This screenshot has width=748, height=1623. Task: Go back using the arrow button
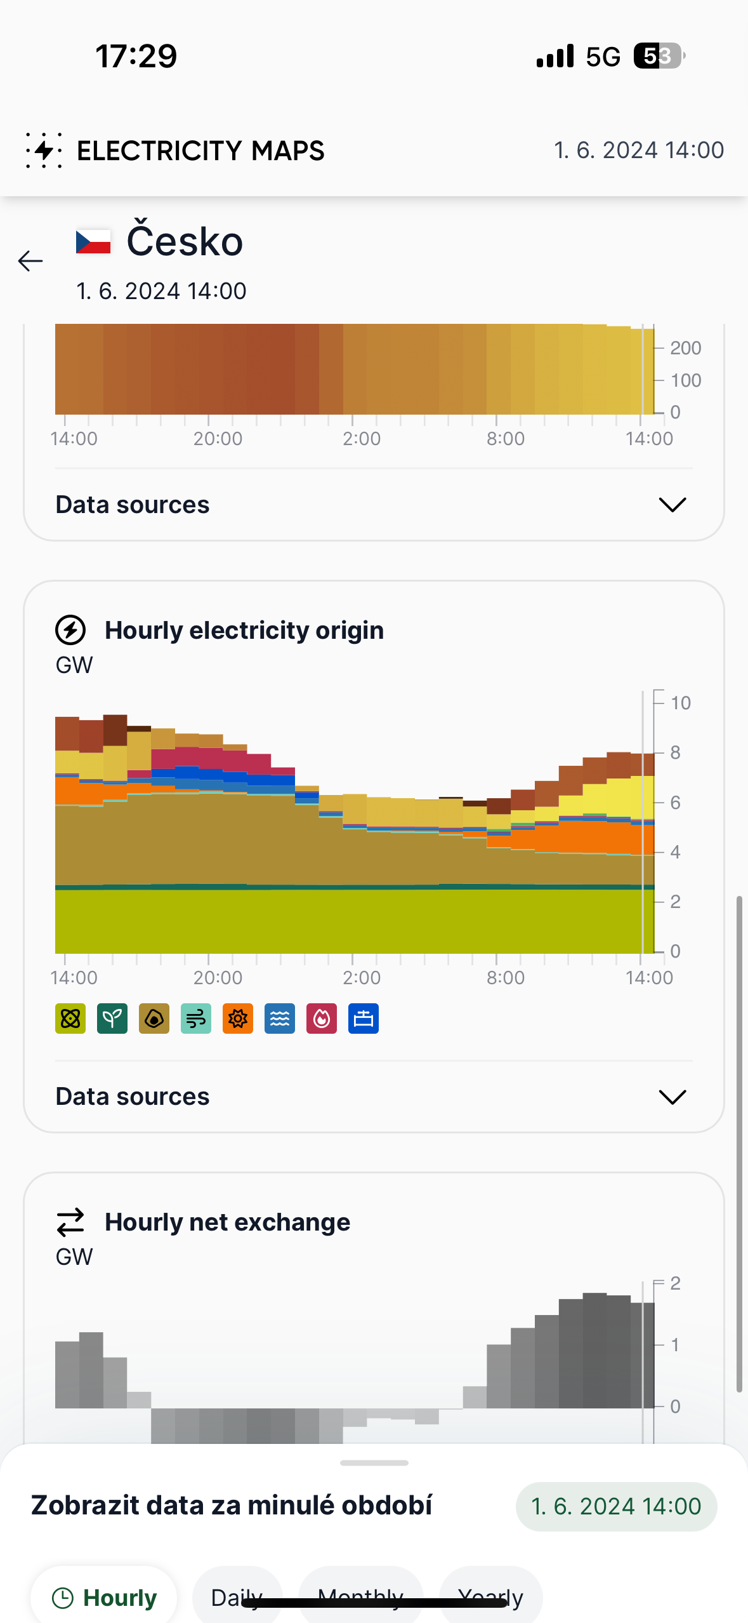pos(30,260)
